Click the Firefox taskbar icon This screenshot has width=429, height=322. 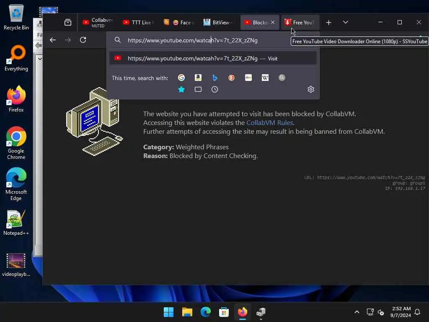(x=243, y=312)
